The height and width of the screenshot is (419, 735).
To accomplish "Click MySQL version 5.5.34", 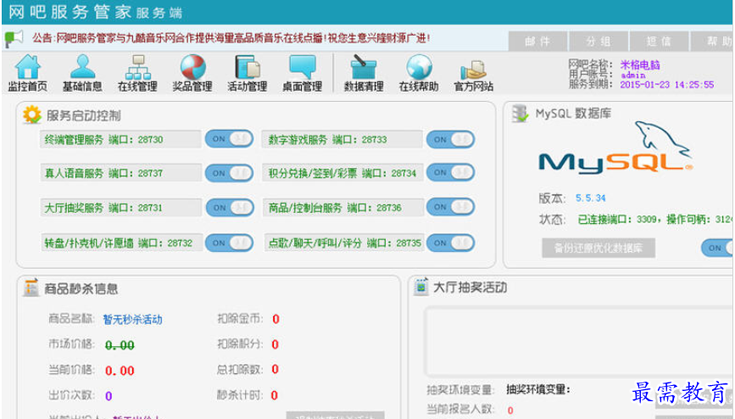I will point(591,198).
